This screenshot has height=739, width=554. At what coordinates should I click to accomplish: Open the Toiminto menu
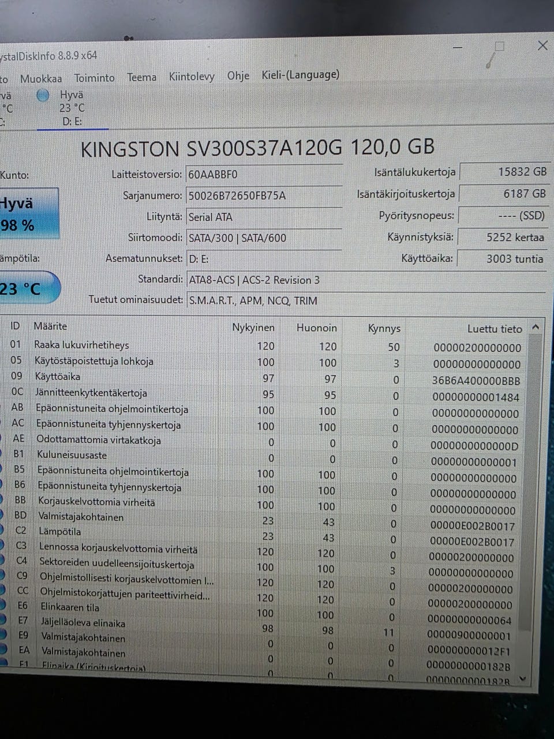(94, 78)
